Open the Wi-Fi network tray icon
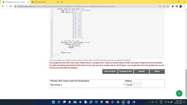This screenshot has height=105, width=187. pos(166,102)
